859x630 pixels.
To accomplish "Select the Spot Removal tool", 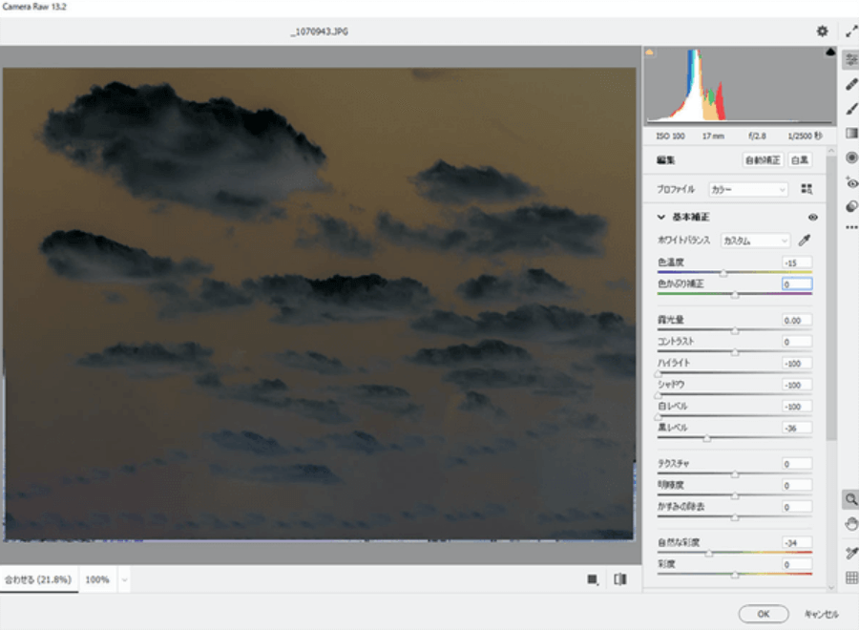I will (850, 84).
